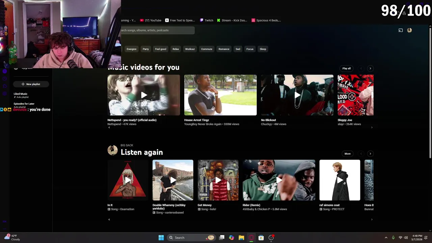
Task: Click right scroll arrow under Listen again
Action: [x=372, y=219]
